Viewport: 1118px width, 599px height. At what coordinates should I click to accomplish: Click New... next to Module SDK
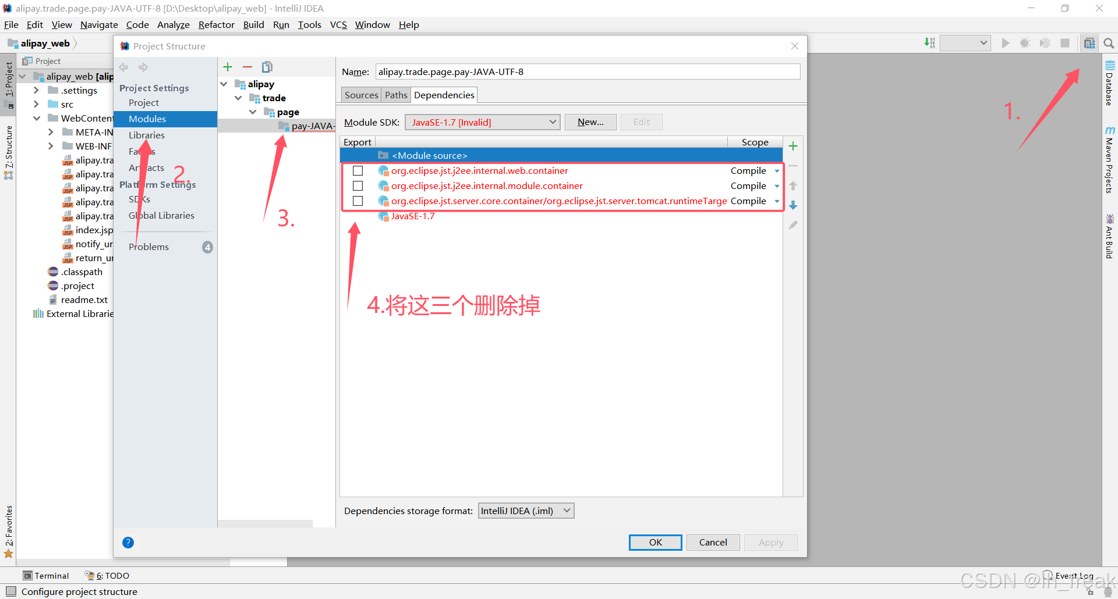[590, 122]
